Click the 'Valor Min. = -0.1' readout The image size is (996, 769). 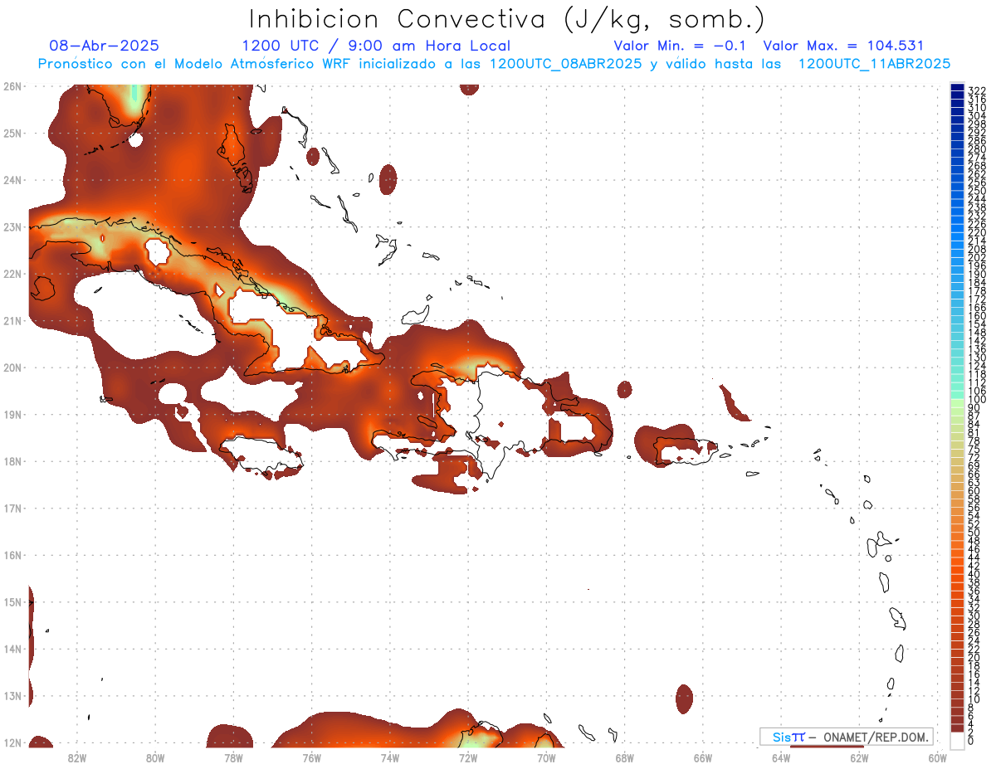[x=680, y=46]
